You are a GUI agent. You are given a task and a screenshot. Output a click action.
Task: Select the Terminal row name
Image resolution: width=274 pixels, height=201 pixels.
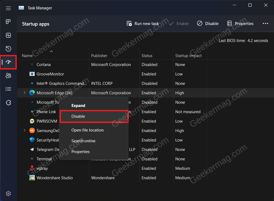pyautogui.click(x=44, y=159)
